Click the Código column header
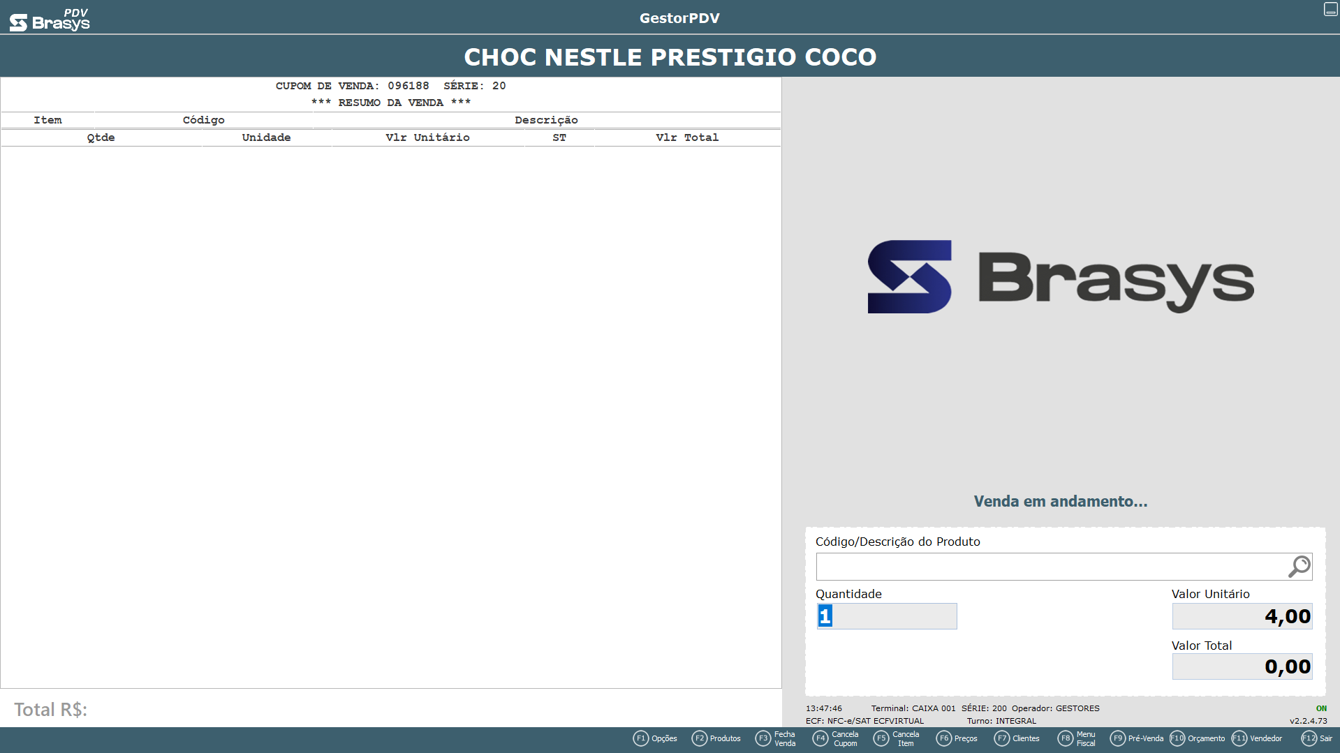Screen dimensions: 1340x753 coord(204,120)
